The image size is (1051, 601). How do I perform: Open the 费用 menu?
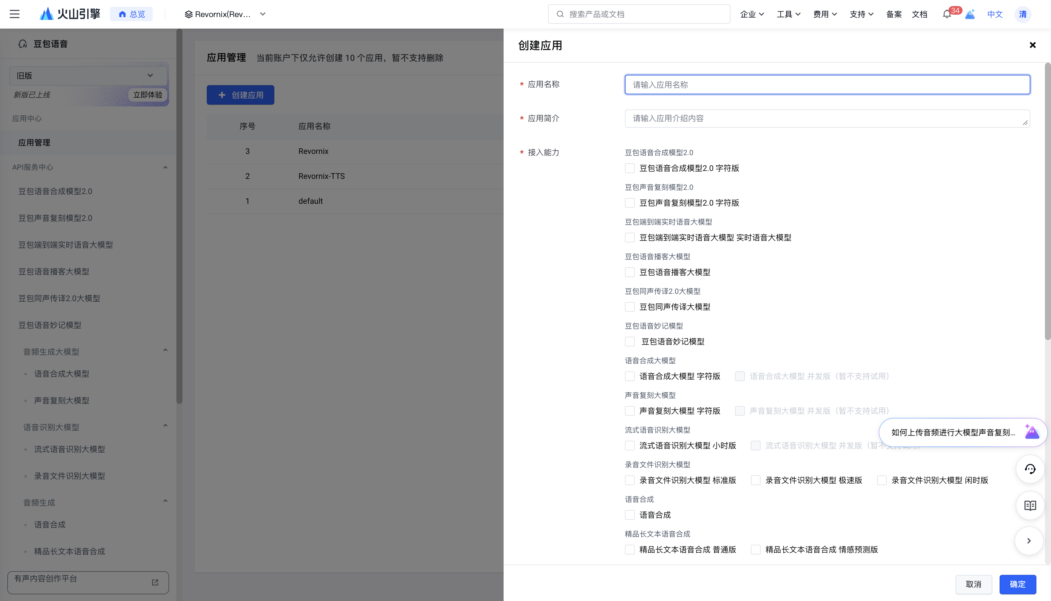click(825, 15)
